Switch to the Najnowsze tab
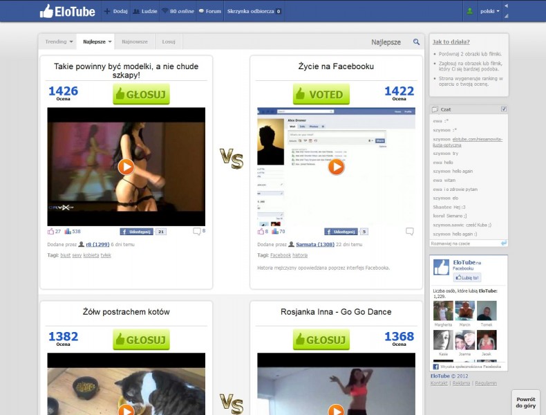The width and height of the screenshot is (546, 415). point(135,41)
